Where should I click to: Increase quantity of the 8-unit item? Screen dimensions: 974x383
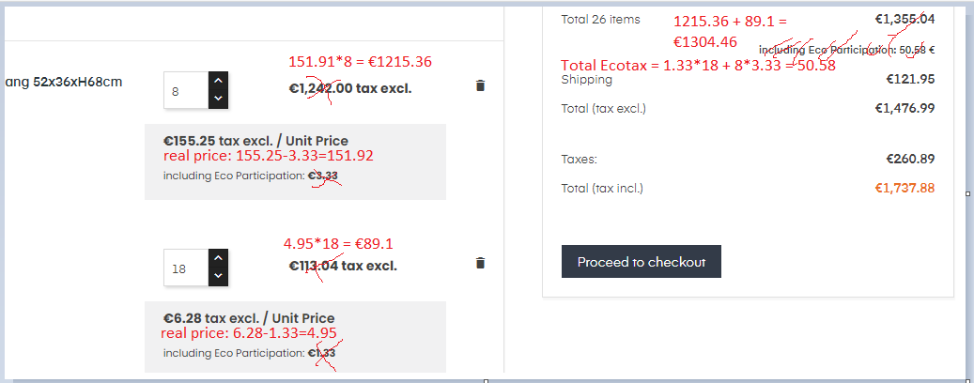(x=218, y=81)
